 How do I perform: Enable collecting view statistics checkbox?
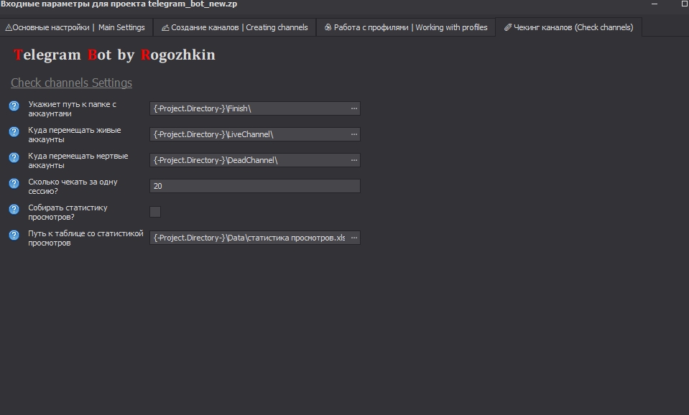pos(155,212)
